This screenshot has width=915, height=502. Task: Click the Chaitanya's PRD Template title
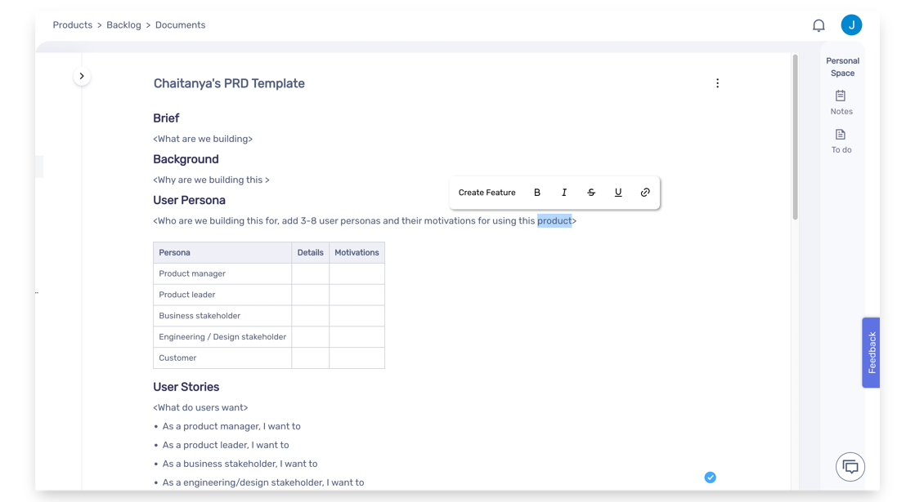[x=229, y=83]
